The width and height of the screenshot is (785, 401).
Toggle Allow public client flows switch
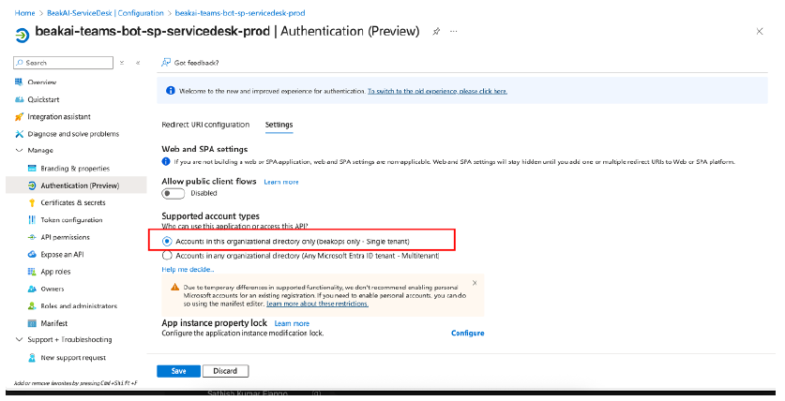point(173,194)
